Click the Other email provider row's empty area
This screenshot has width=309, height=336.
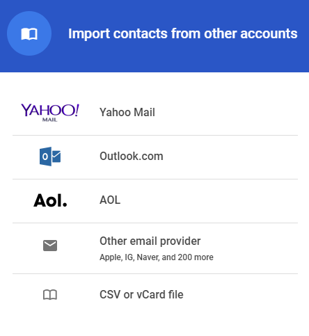(x=255, y=248)
